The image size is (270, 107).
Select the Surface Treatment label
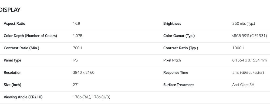pyautogui.click(x=178, y=85)
